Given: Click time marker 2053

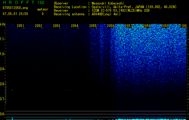Looking at the screenshot, I should tap(56, 26).
